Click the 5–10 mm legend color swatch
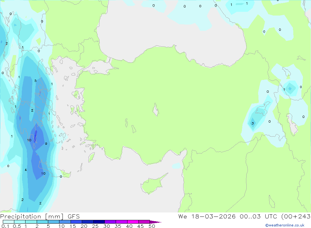Screen dimensions: 311x228 (54, 222)
